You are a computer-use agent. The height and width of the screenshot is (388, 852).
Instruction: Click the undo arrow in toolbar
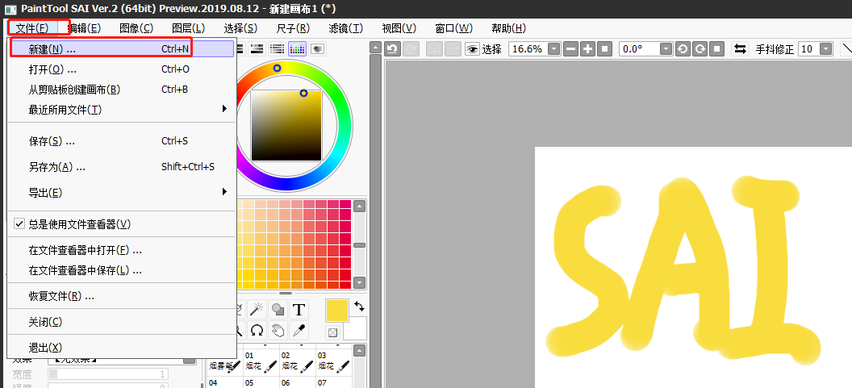pyautogui.click(x=393, y=49)
